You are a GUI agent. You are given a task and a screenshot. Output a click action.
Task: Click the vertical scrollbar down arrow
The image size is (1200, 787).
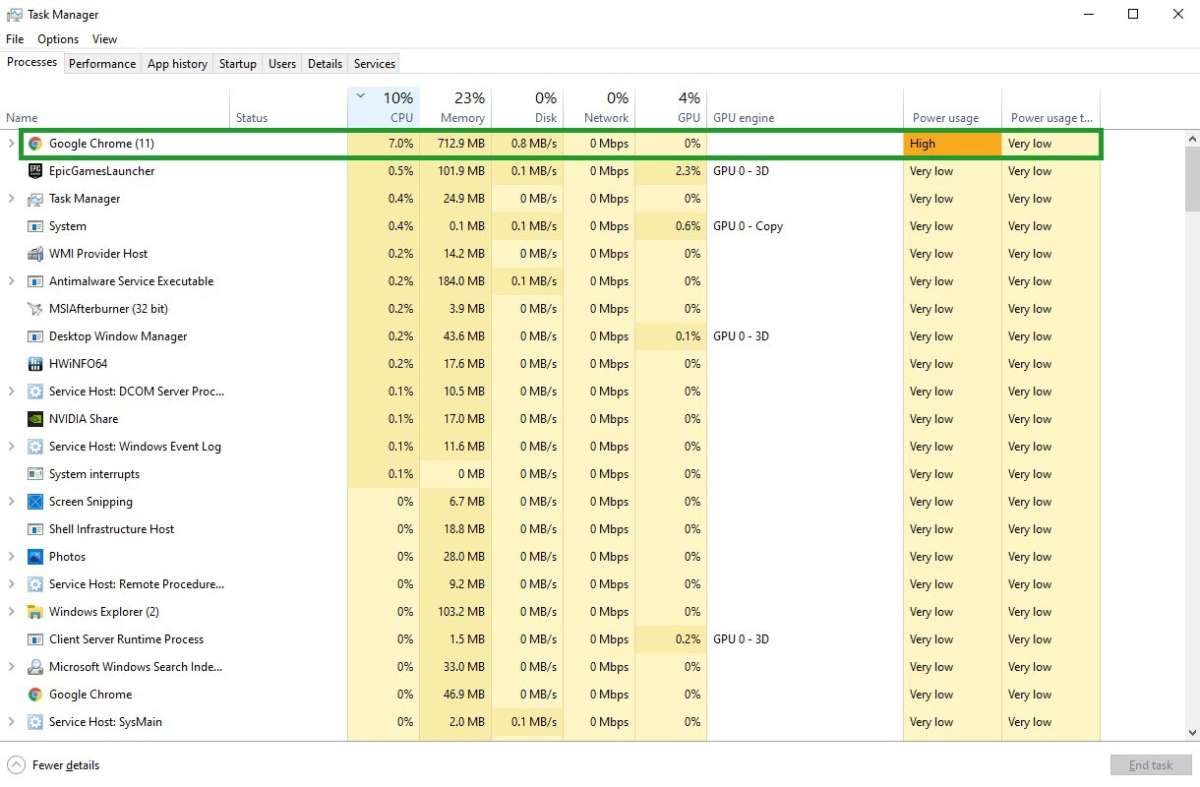[x=1192, y=732]
